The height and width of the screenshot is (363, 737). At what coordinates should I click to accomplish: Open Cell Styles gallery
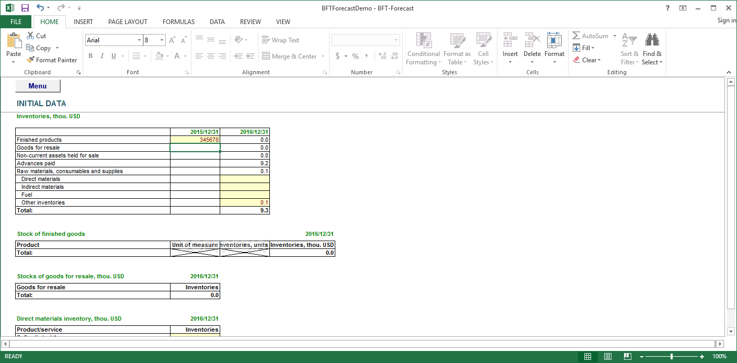tap(483, 49)
